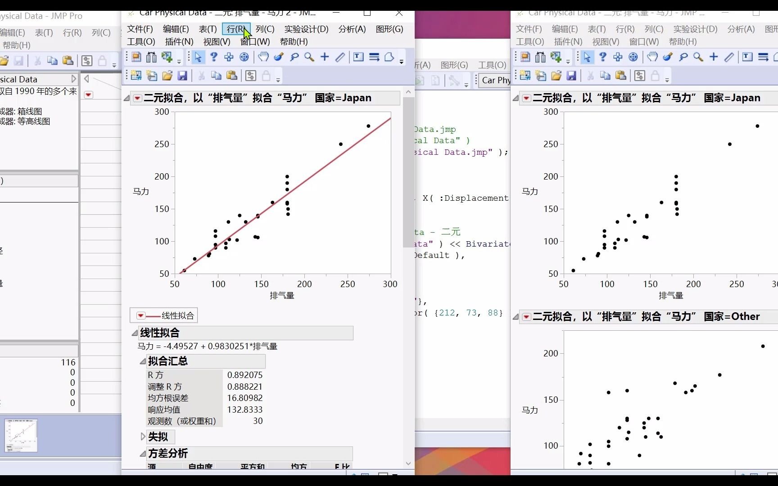The image size is (778, 486).
Task: Select the Arrow tool in the toolbar
Action: tap(198, 57)
